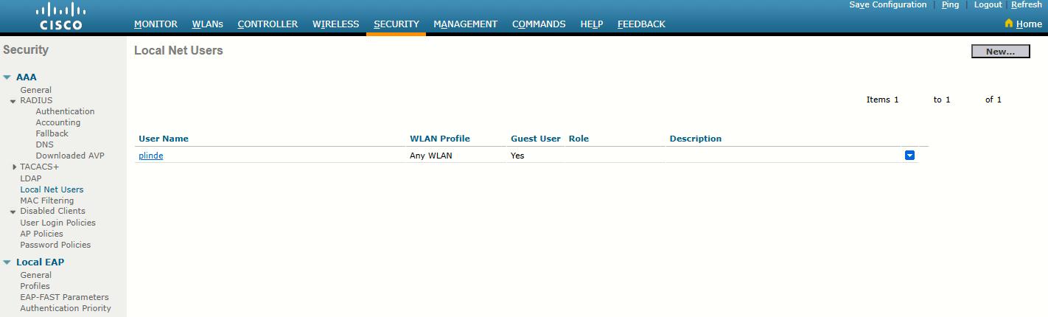Click Save Configuration link
This screenshot has width=1048, height=317.
(888, 4)
